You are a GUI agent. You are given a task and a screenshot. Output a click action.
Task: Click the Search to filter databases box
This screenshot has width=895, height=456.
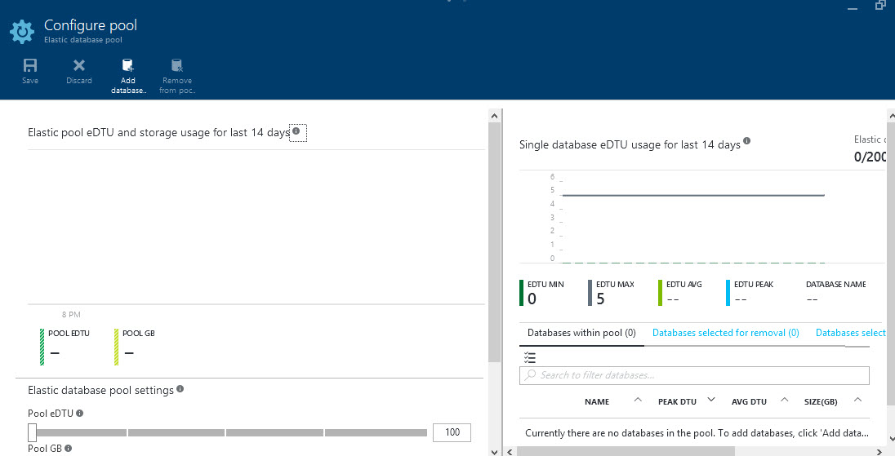(x=694, y=375)
